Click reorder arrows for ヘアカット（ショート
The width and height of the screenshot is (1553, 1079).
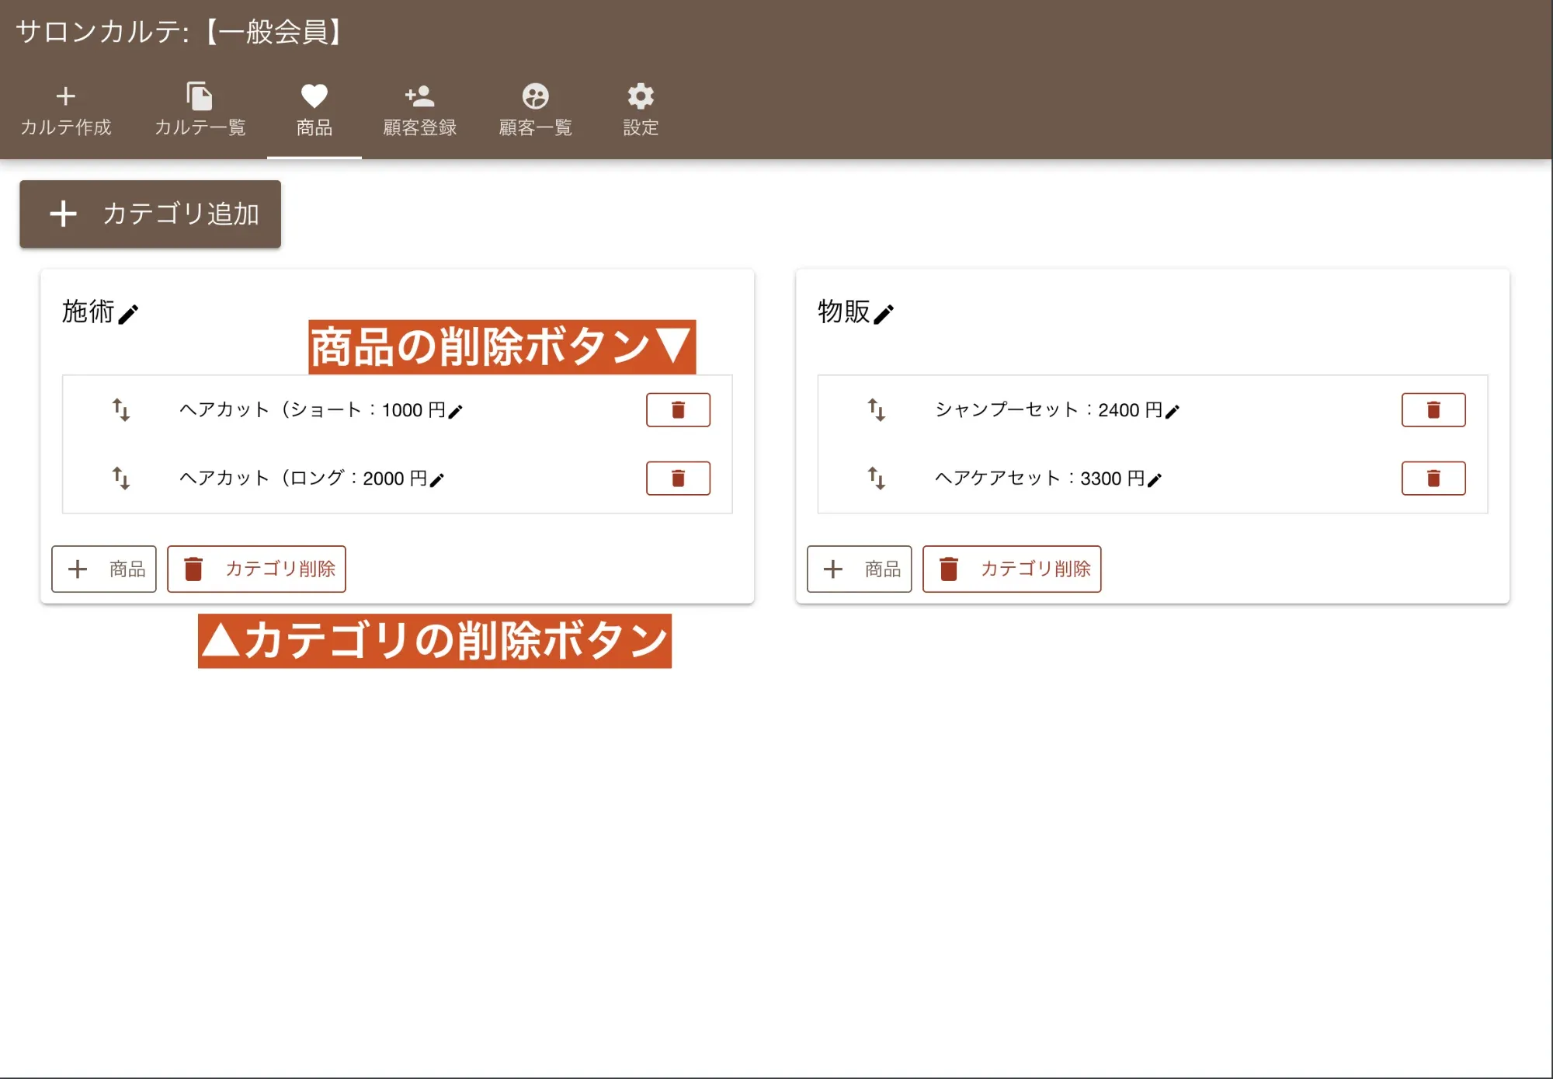120,410
